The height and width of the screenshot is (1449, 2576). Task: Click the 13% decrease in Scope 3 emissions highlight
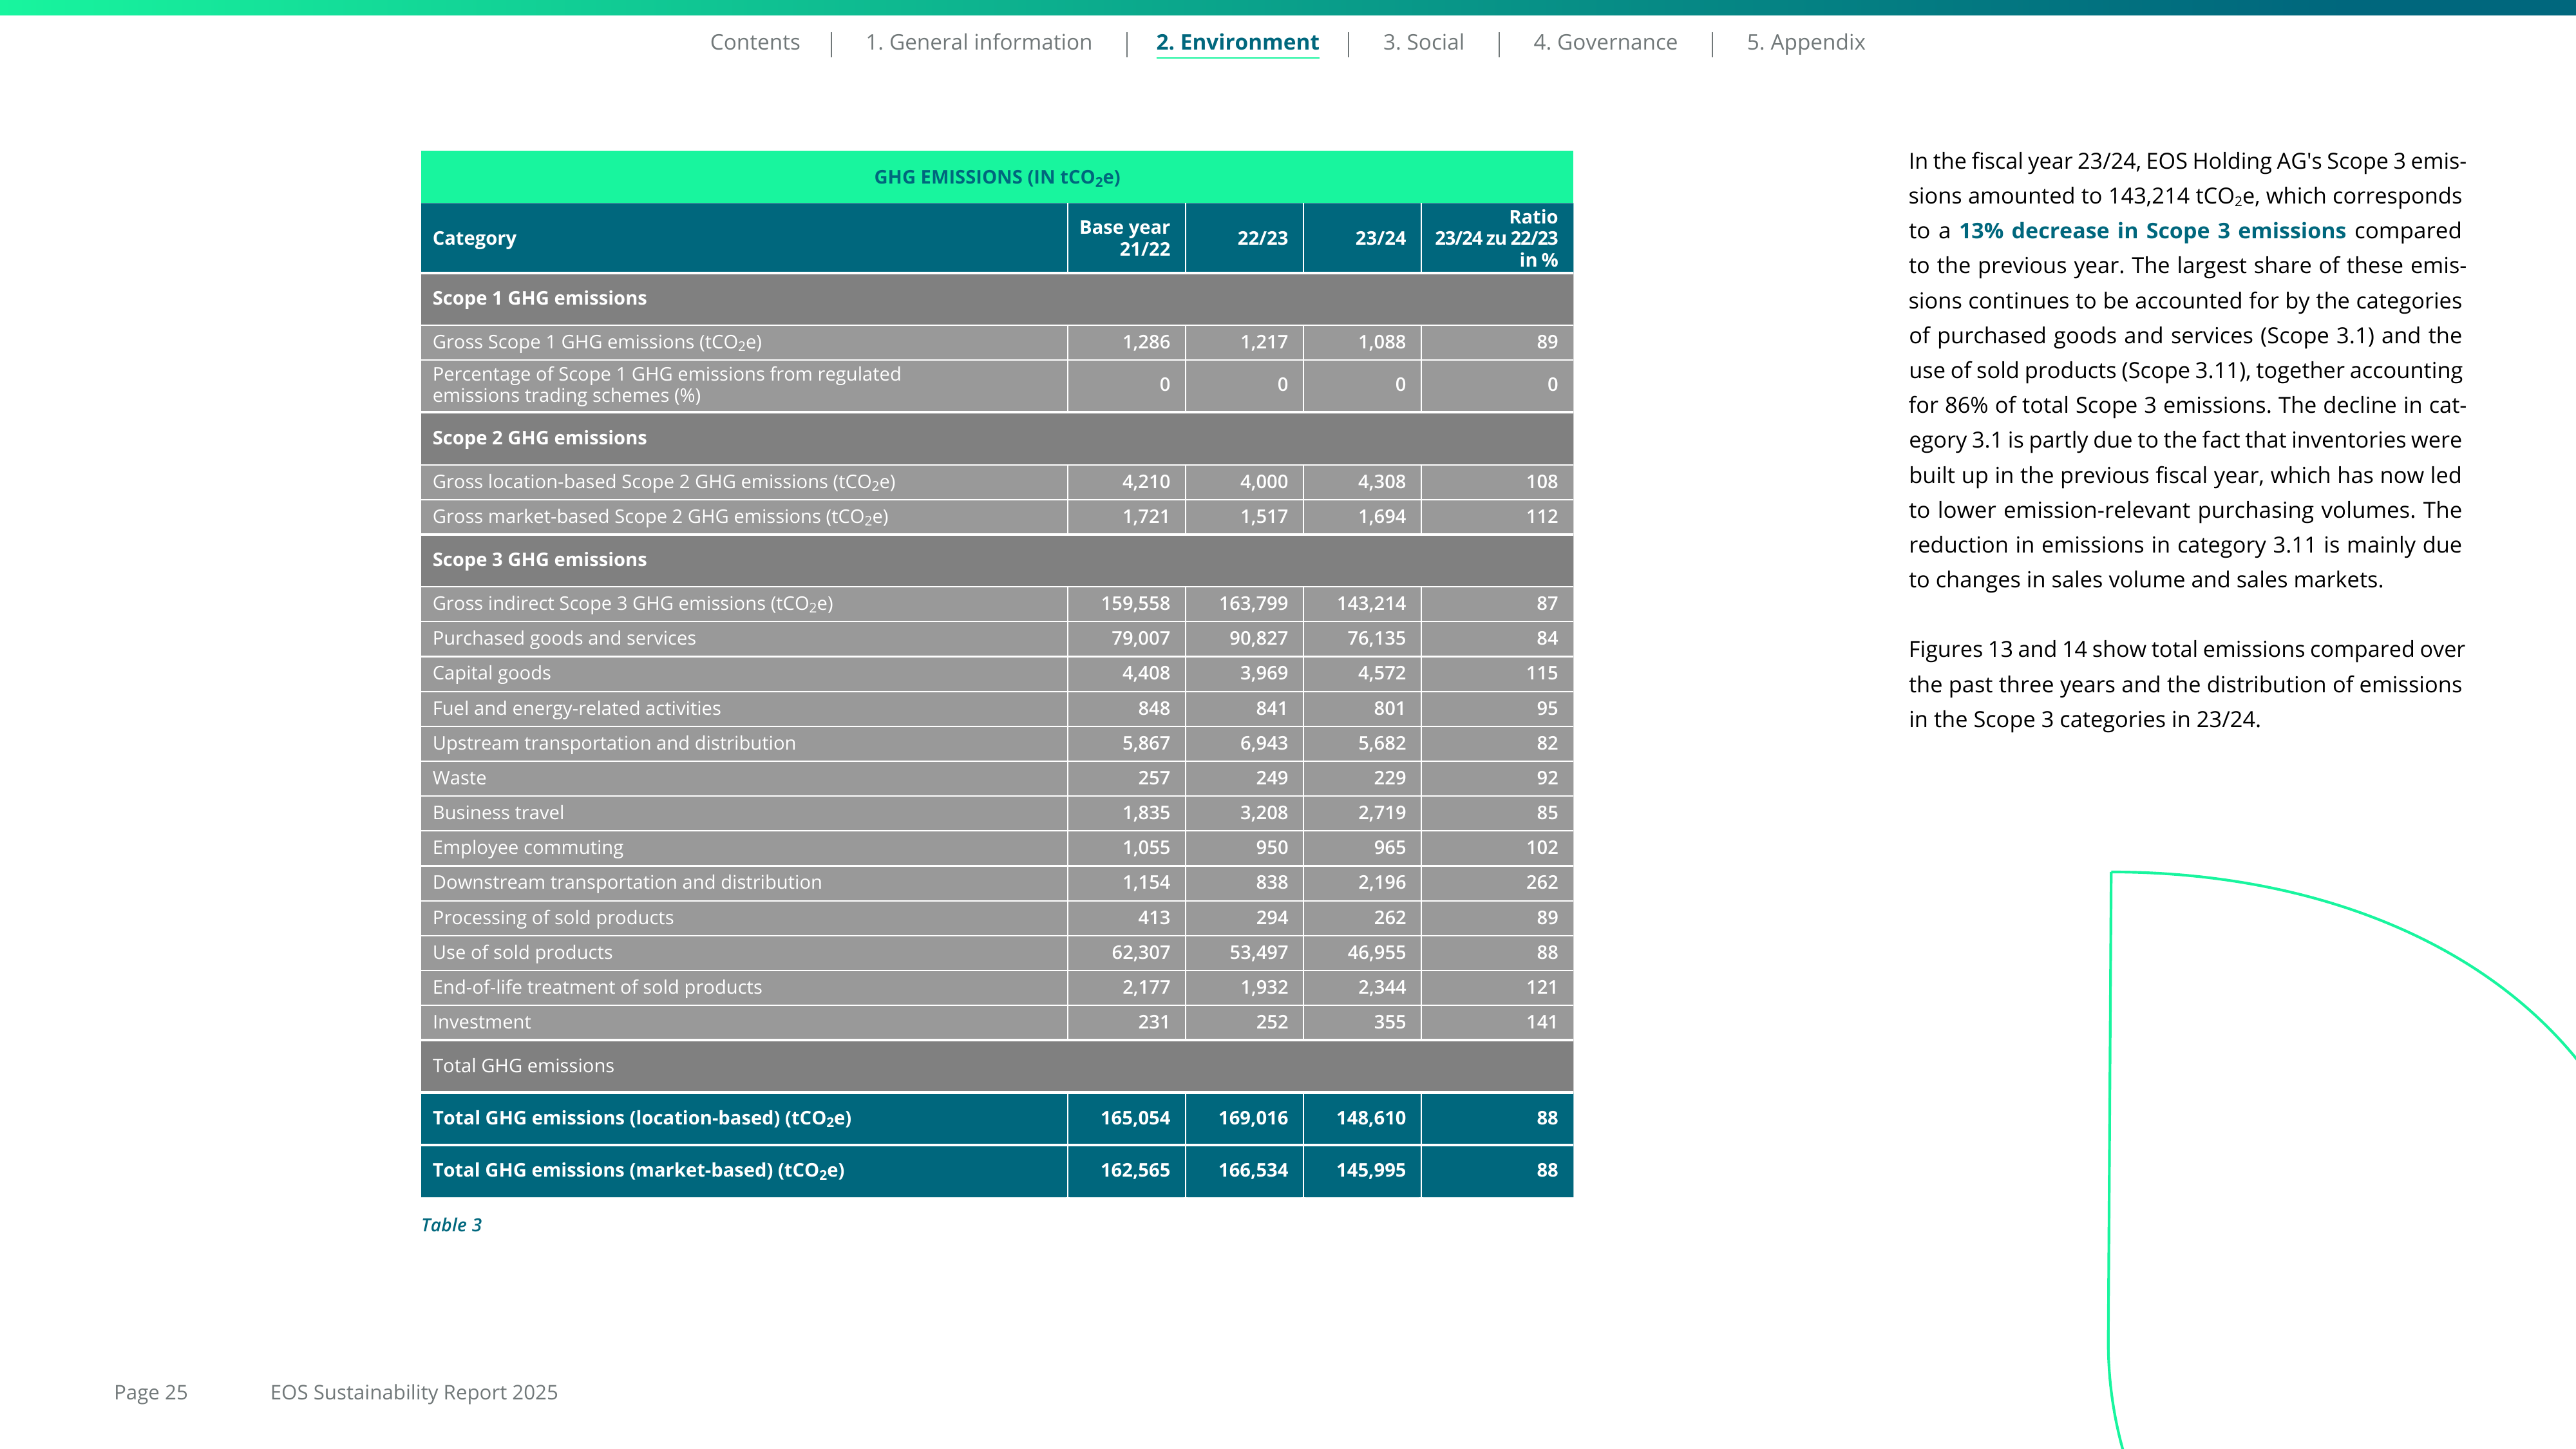2152,231
